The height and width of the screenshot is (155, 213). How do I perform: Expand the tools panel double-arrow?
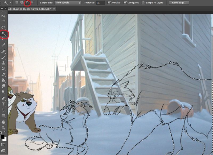click(x=2, y=8)
